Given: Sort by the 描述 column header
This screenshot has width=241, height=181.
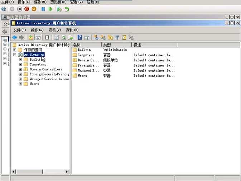Looking at the screenshot, I should (x=154, y=45).
